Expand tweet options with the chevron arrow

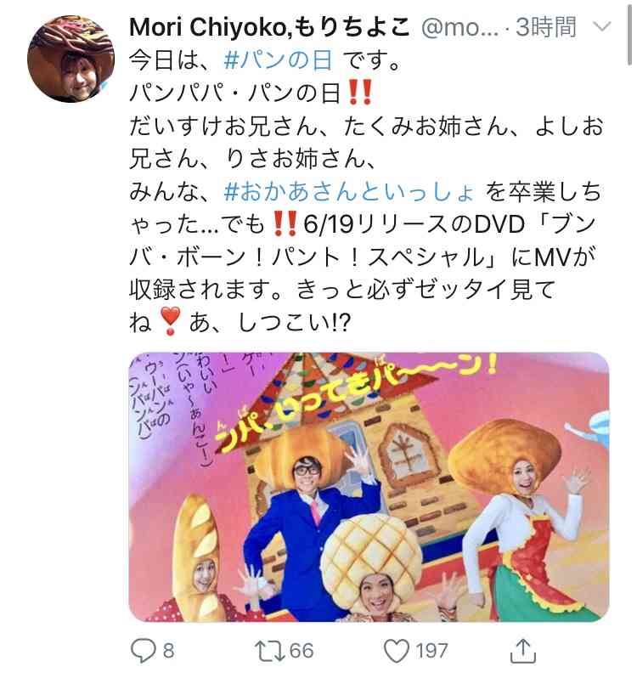601,27
